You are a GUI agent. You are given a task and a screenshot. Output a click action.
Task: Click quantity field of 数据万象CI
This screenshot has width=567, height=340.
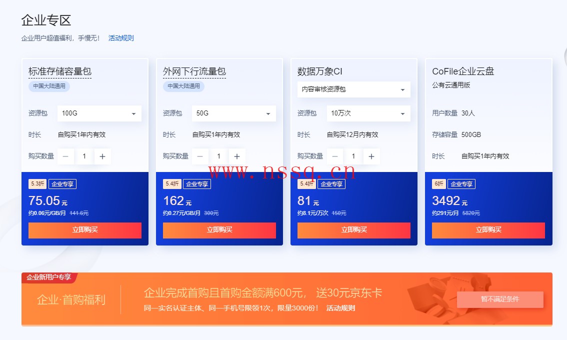pyautogui.click(x=353, y=156)
